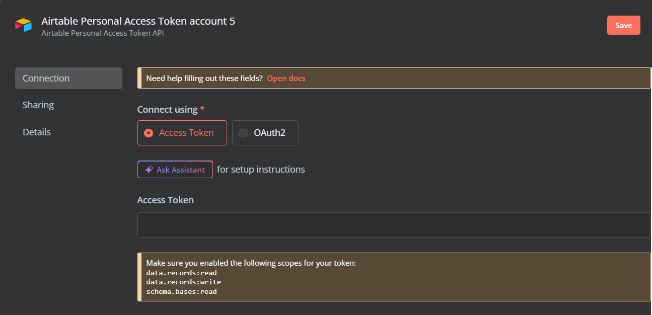
Task: Click the data.records:write scope text
Action: click(x=183, y=282)
